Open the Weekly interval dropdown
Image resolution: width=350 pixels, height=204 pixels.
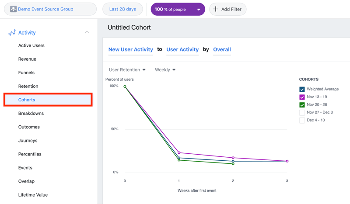coord(165,70)
